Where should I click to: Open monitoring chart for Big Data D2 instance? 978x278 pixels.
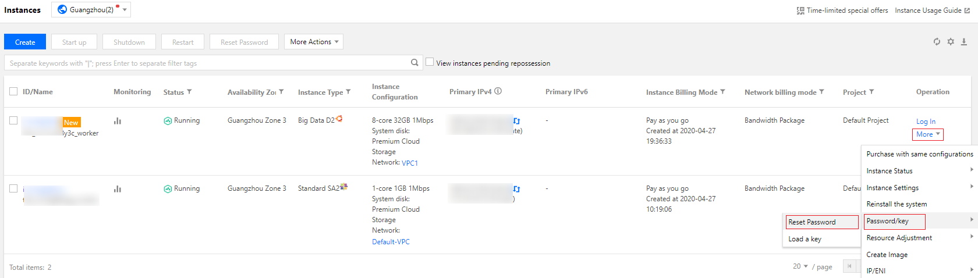[118, 121]
